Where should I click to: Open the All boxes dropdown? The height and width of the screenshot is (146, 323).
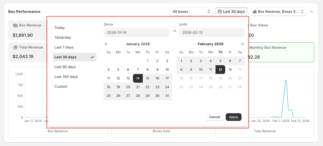pos(191,12)
